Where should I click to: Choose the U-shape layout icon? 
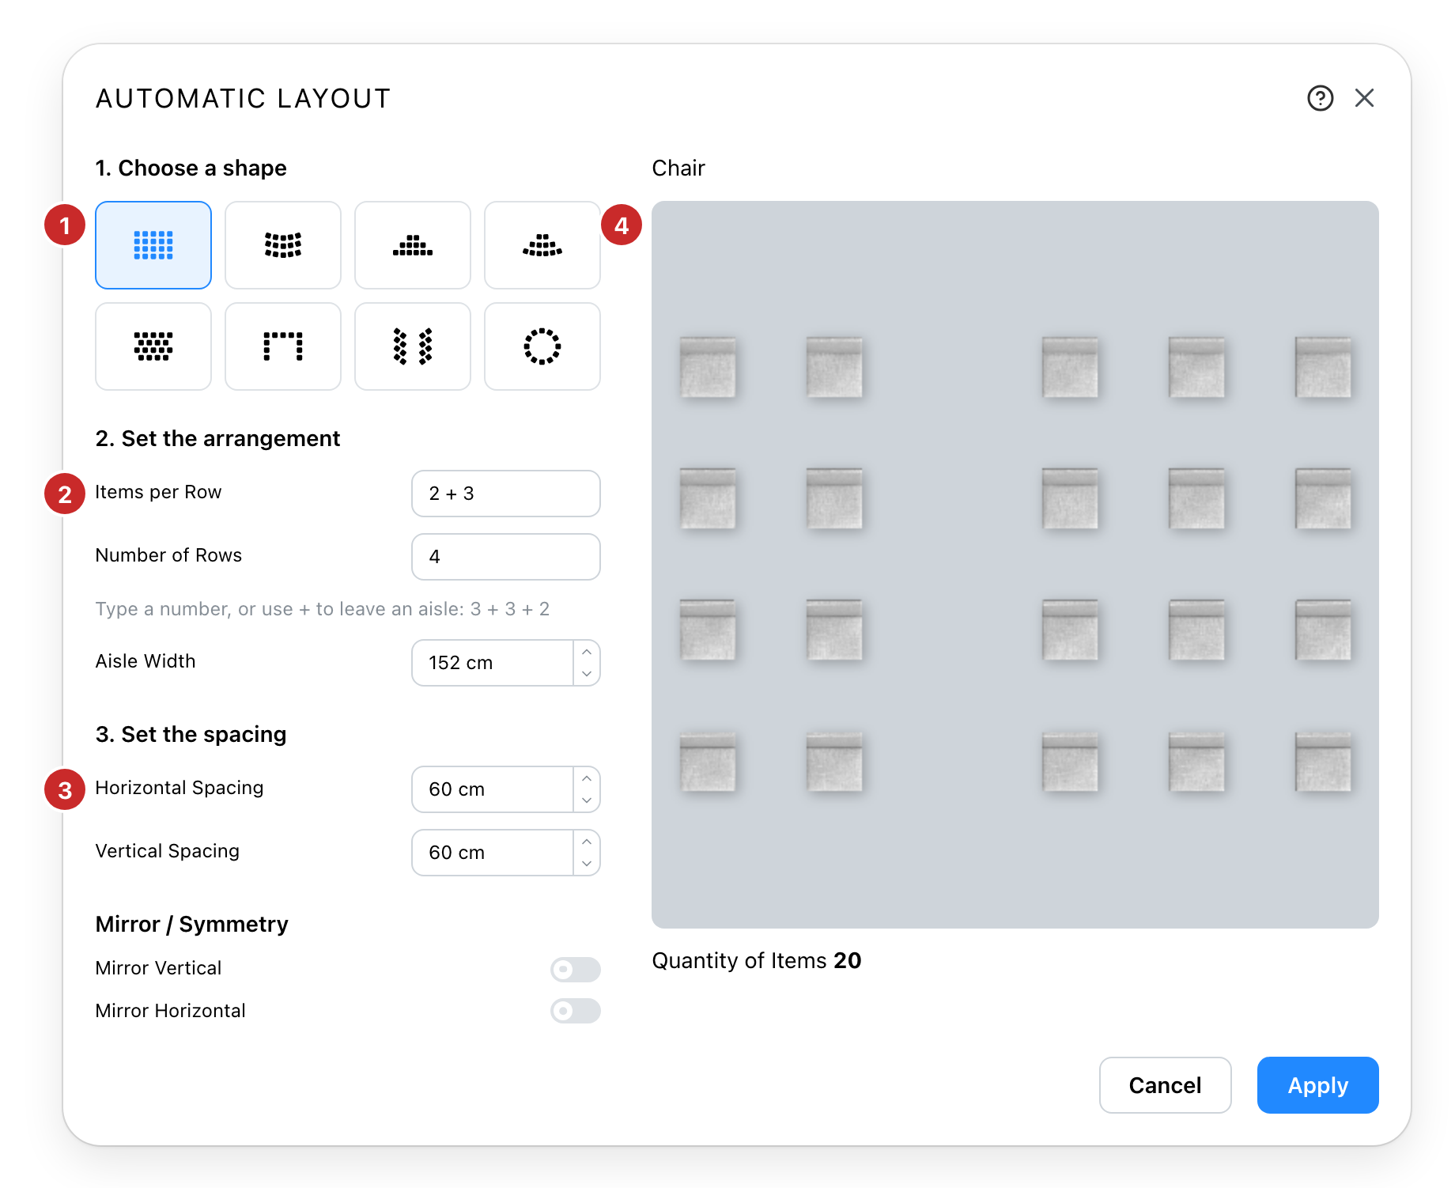coord(283,346)
